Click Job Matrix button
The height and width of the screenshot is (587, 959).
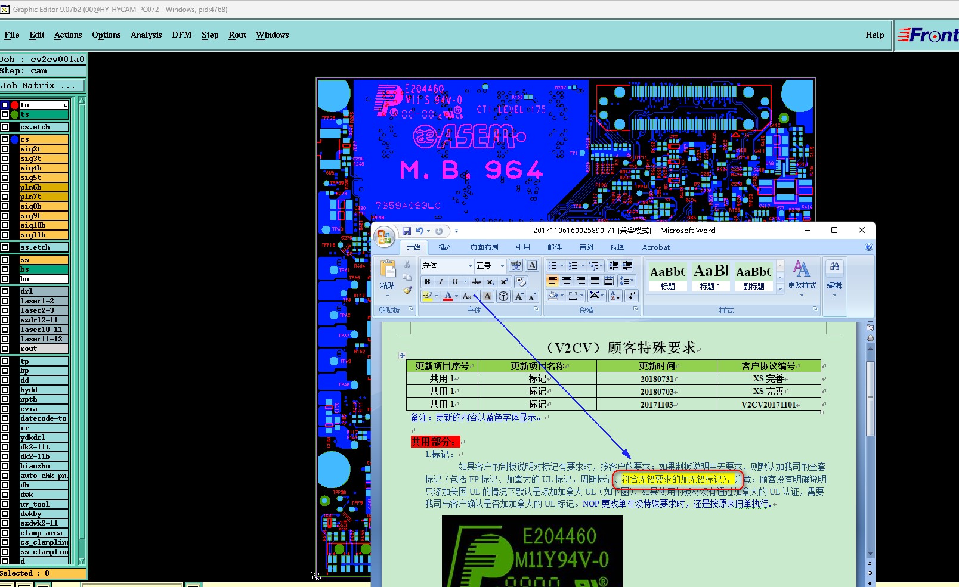pyautogui.click(x=43, y=86)
